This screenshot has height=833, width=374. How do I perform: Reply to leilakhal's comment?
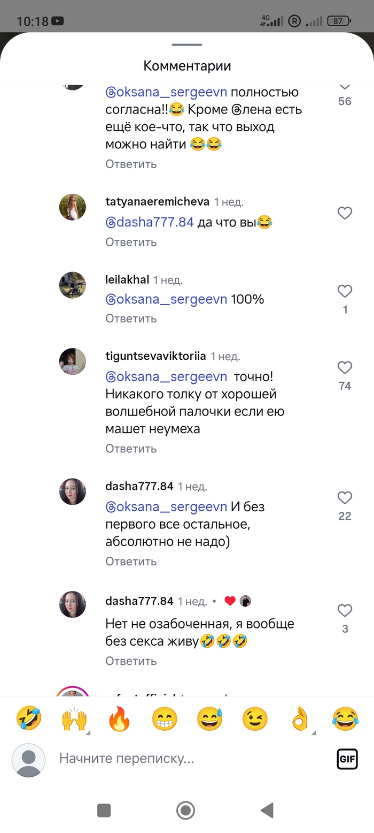coord(131,319)
